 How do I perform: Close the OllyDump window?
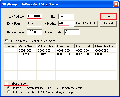(116, 4)
